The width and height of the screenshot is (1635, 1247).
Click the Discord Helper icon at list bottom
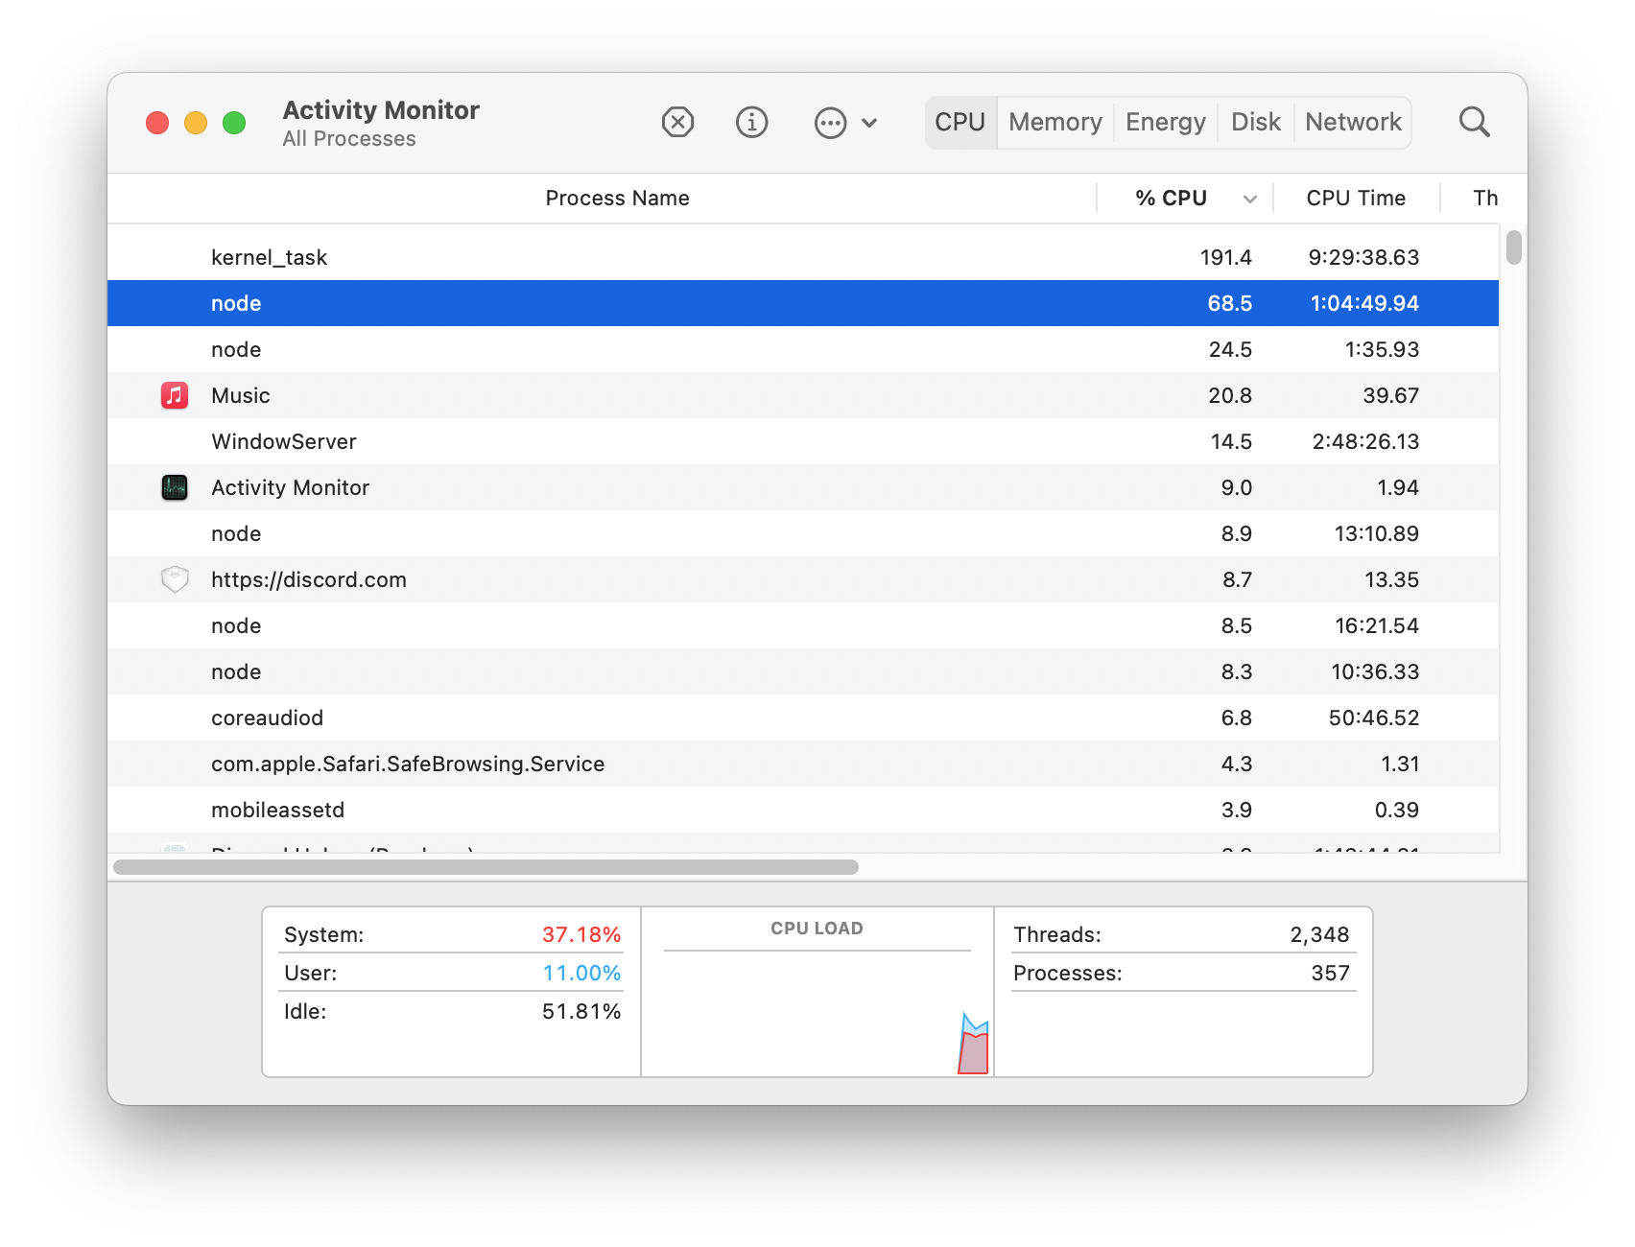click(x=175, y=850)
